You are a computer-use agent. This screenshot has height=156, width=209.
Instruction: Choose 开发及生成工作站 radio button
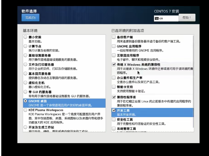[x=25, y=127]
